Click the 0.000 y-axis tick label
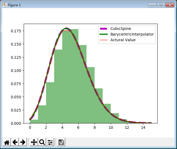177x149 pixels. point(16,123)
